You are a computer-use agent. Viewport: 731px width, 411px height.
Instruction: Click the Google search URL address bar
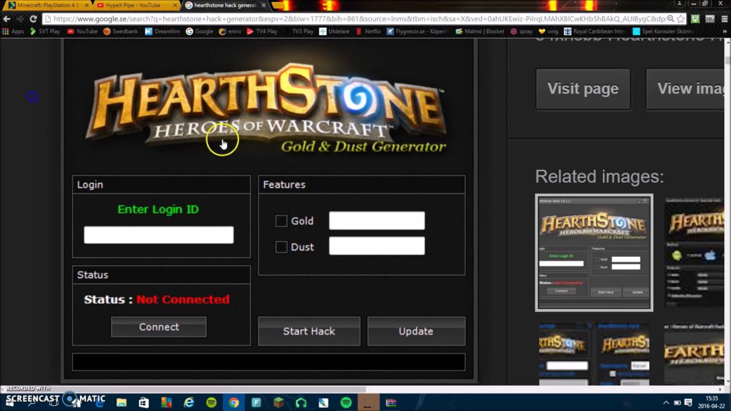[x=354, y=19]
